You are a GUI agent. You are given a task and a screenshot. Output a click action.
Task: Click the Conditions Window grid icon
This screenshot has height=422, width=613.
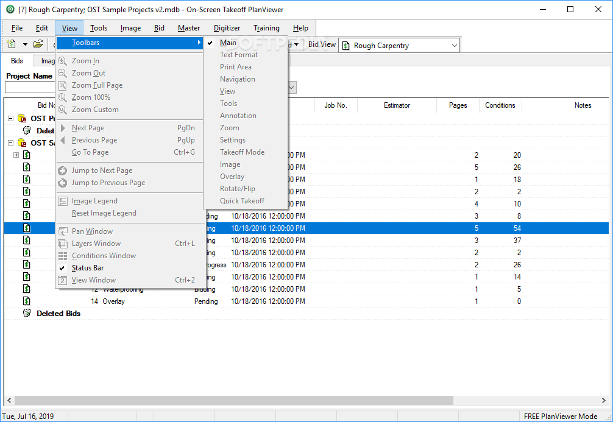[63, 256]
